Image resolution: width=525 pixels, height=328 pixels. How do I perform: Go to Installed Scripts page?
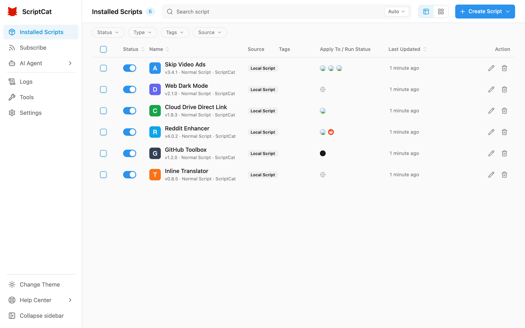[x=41, y=32]
